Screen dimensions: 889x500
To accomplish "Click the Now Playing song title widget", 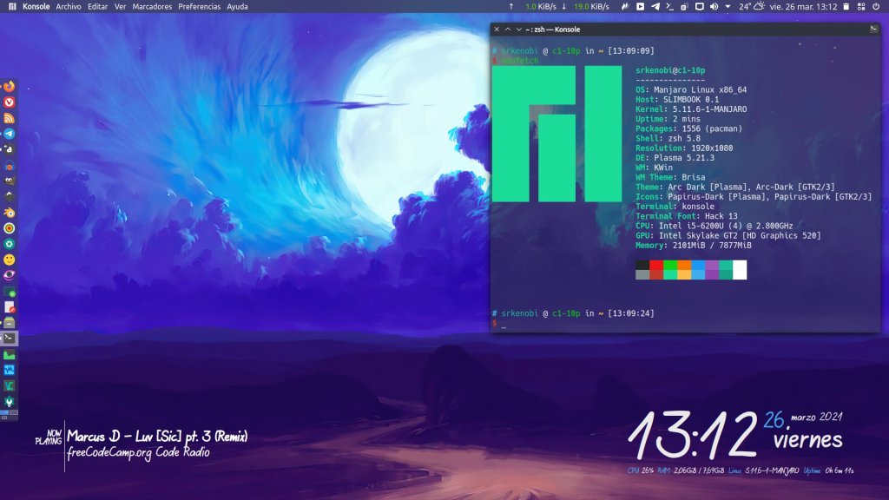I will (x=161, y=435).
